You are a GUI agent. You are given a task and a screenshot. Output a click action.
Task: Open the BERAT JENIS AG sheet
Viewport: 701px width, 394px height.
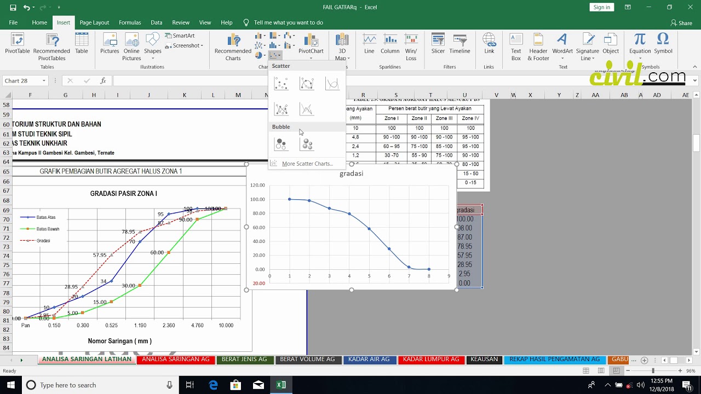(244, 360)
